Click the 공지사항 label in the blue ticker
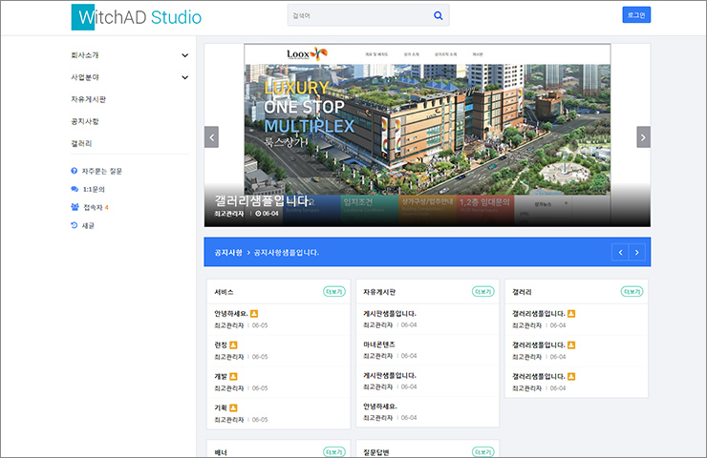The width and height of the screenshot is (707, 458). coord(228,253)
